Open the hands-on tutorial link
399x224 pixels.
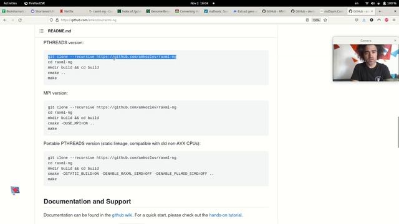click(225, 215)
